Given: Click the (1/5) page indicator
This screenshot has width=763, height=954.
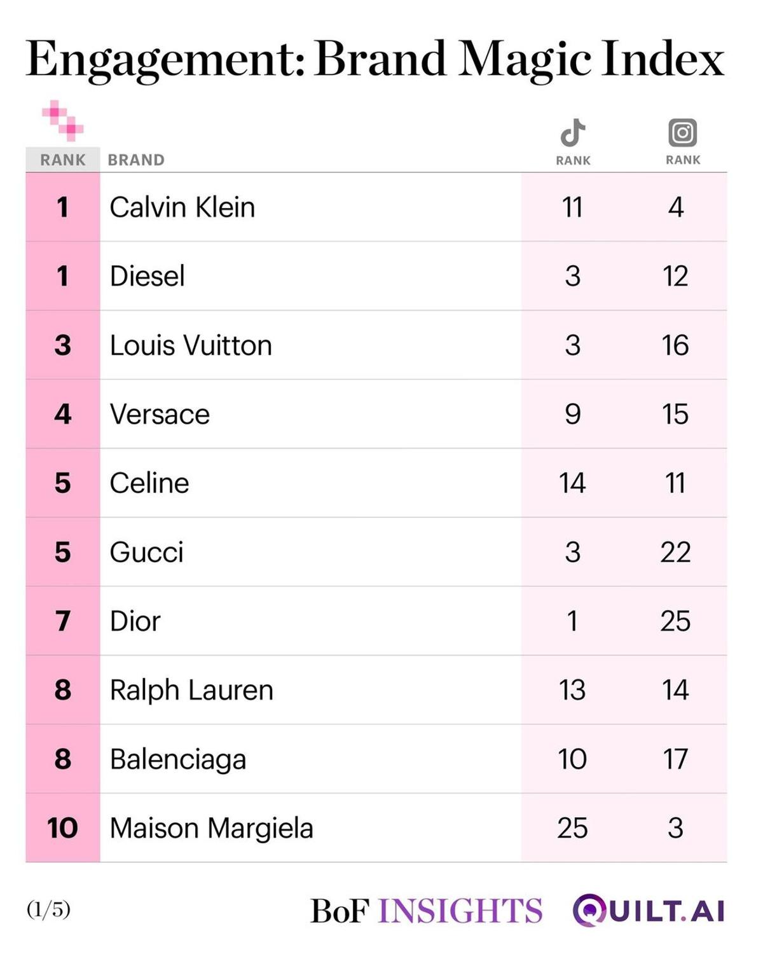Looking at the screenshot, I should click(48, 909).
